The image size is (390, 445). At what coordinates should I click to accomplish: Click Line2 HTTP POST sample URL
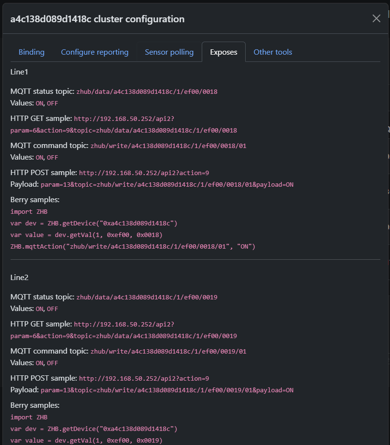pyautogui.click(x=144, y=378)
